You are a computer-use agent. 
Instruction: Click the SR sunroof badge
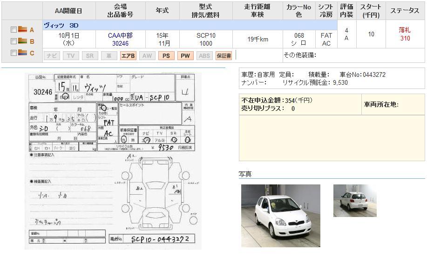(x=90, y=55)
